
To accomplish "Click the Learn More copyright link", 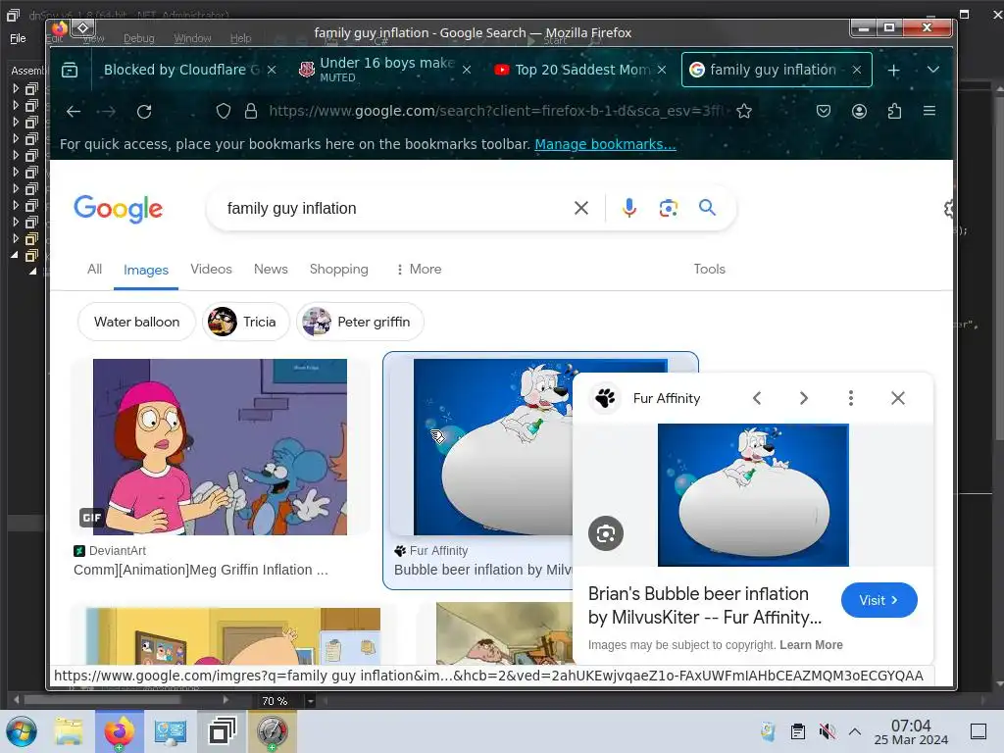I will pos(811,645).
